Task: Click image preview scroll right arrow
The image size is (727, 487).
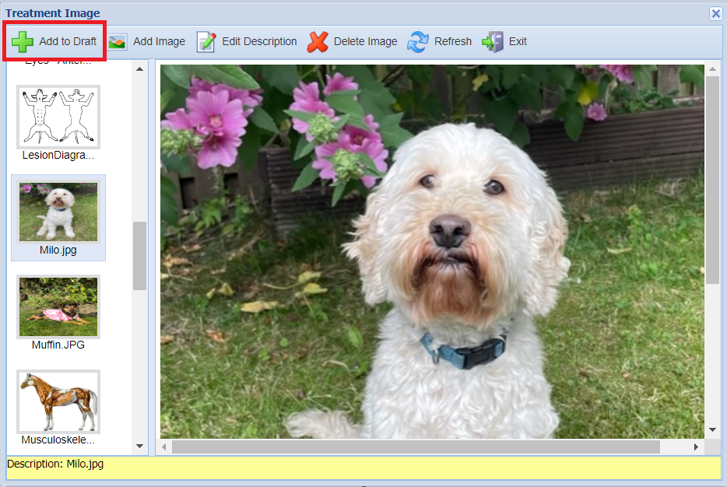Action: [696, 447]
